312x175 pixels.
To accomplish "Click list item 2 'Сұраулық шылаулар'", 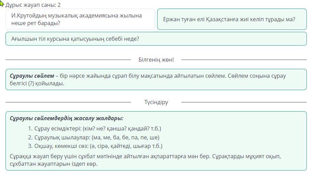I will point(93,137).
